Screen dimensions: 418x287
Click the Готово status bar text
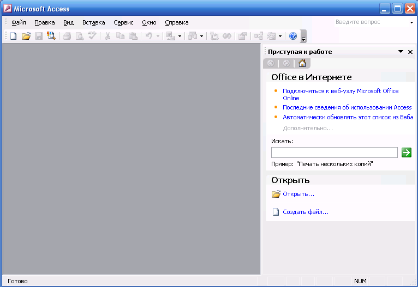(17, 281)
